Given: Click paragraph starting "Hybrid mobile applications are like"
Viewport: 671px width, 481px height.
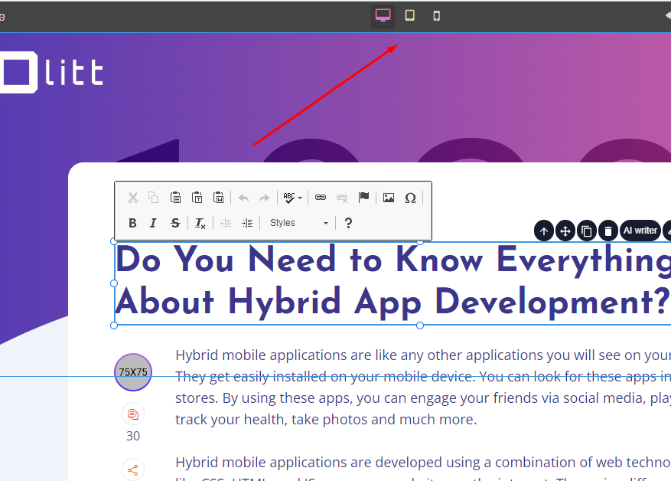Looking at the screenshot, I should [x=423, y=388].
